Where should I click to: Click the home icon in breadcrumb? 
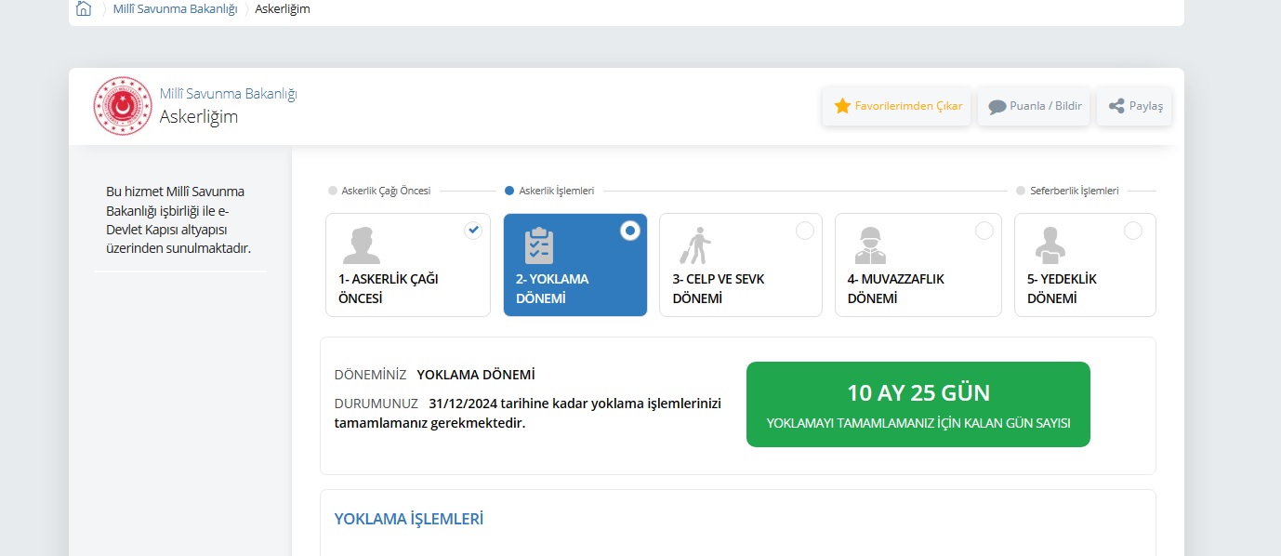coord(84,9)
